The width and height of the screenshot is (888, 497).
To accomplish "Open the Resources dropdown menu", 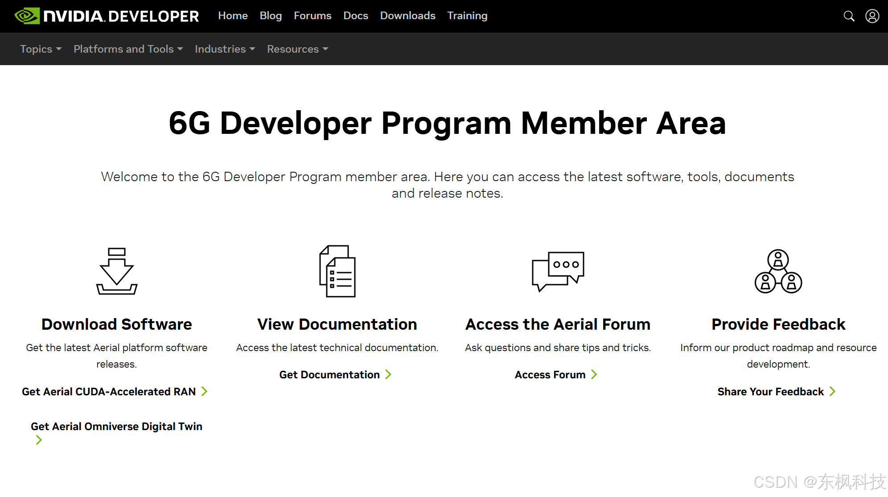I will pos(297,49).
